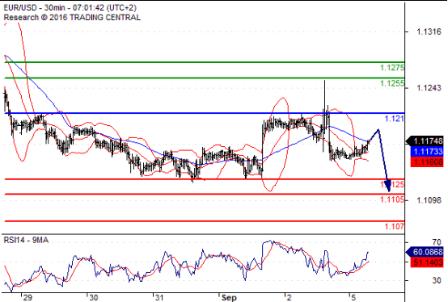This screenshot has width=448, height=302.
Task: Click the dark blue forecast arrow head
Action: point(387,186)
